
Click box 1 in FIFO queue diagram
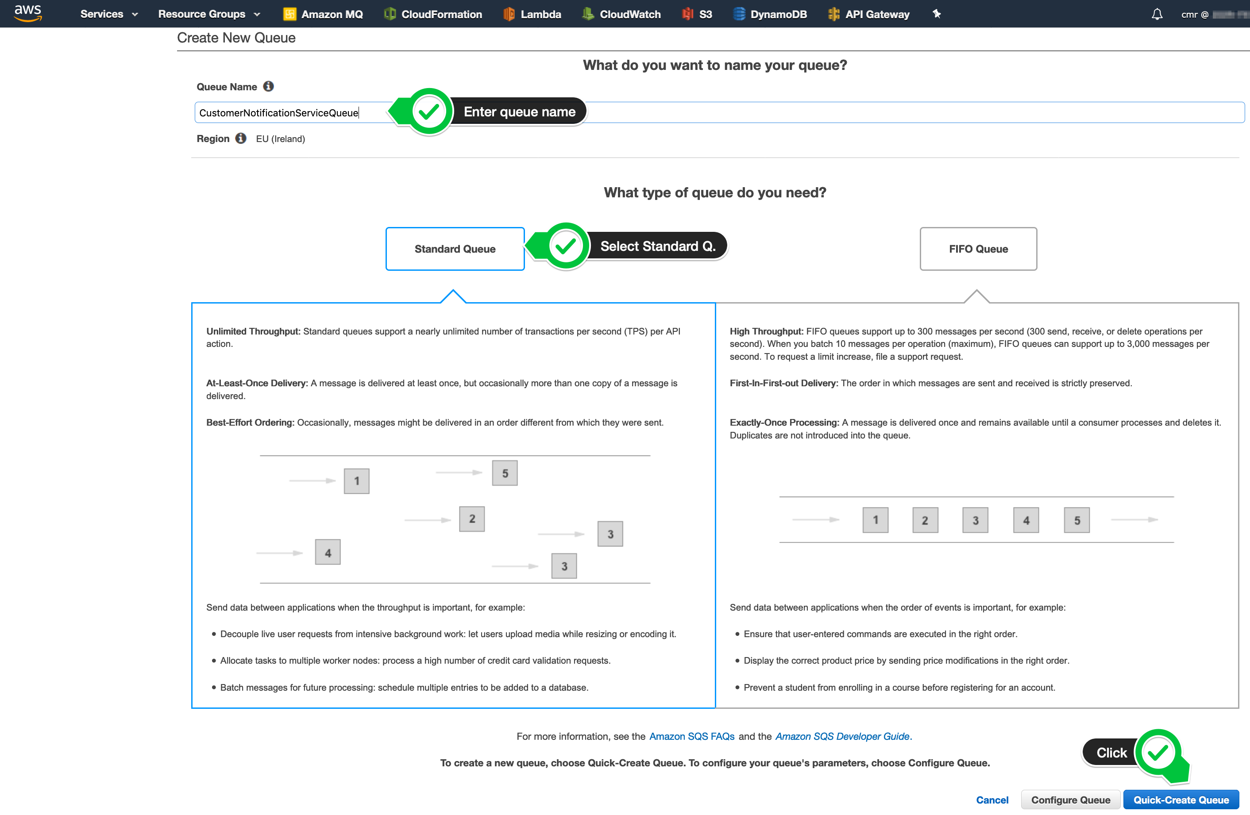click(x=875, y=520)
